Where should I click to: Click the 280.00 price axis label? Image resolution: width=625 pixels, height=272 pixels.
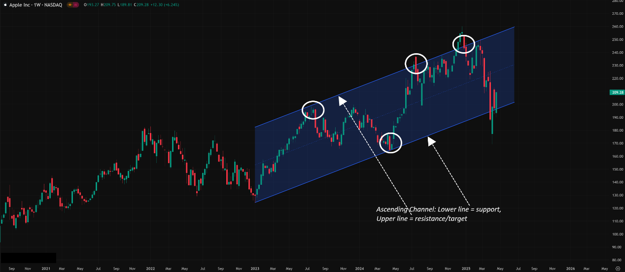pyautogui.click(x=617, y=1)
